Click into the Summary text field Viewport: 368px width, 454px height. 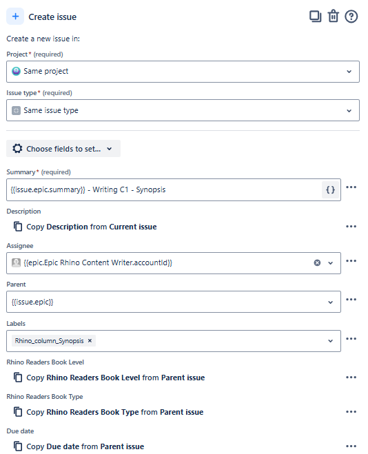point(164,190)
